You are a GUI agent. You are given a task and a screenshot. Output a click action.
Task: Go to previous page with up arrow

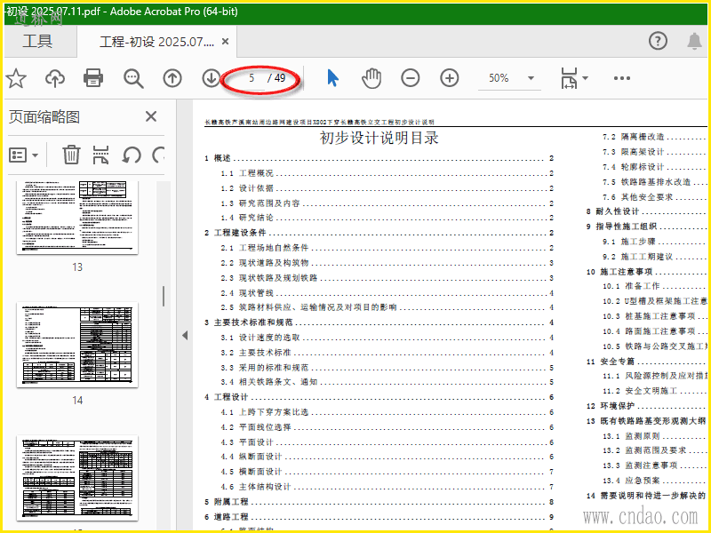[x=172, y=78]
